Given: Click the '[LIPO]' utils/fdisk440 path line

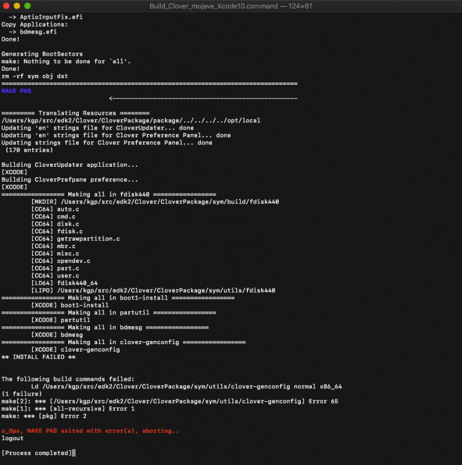Looking at the screenshot, I should click(x=153, y=291).
